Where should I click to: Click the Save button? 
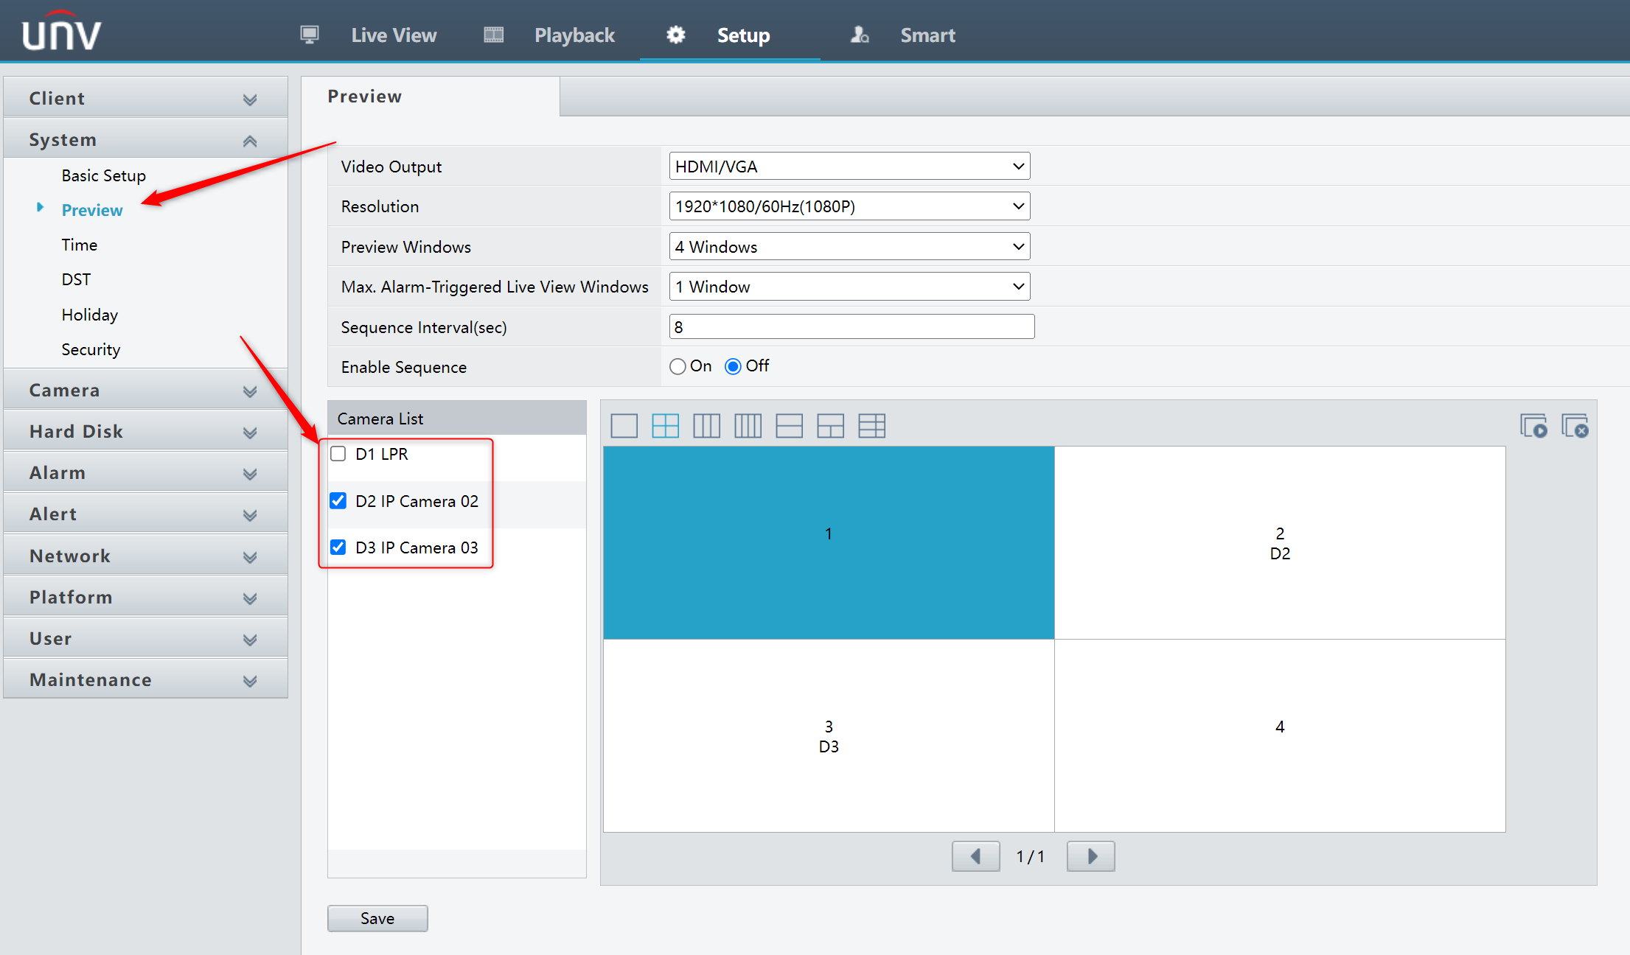377,918
